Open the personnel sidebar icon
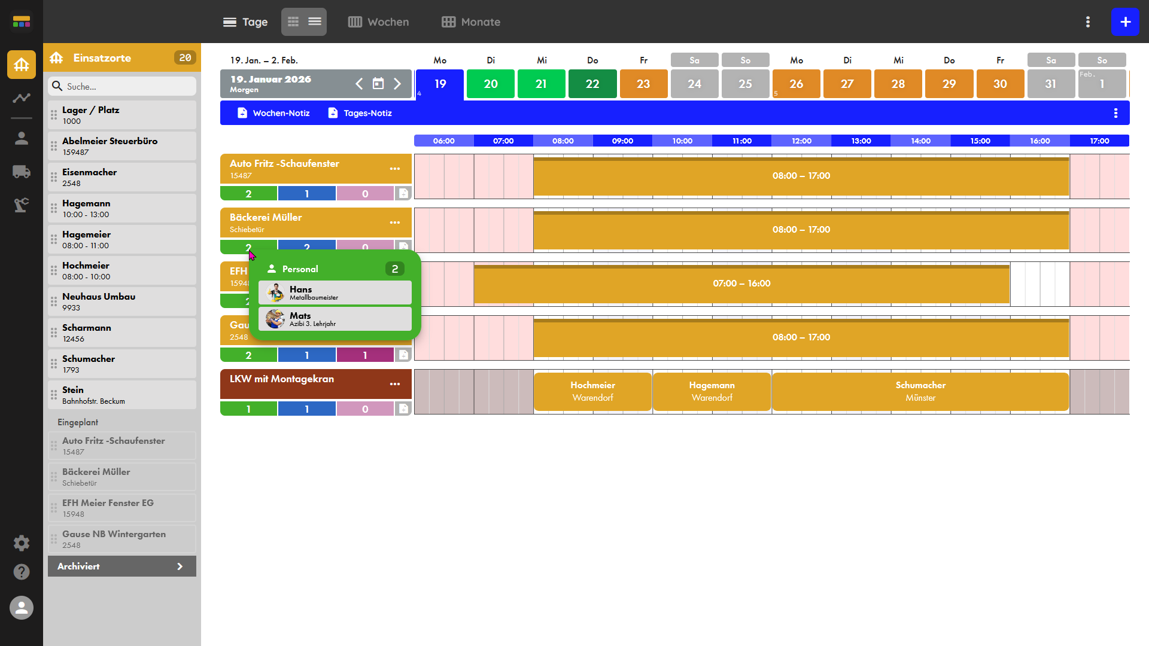 pyautogui.click(x=22, y=139)
